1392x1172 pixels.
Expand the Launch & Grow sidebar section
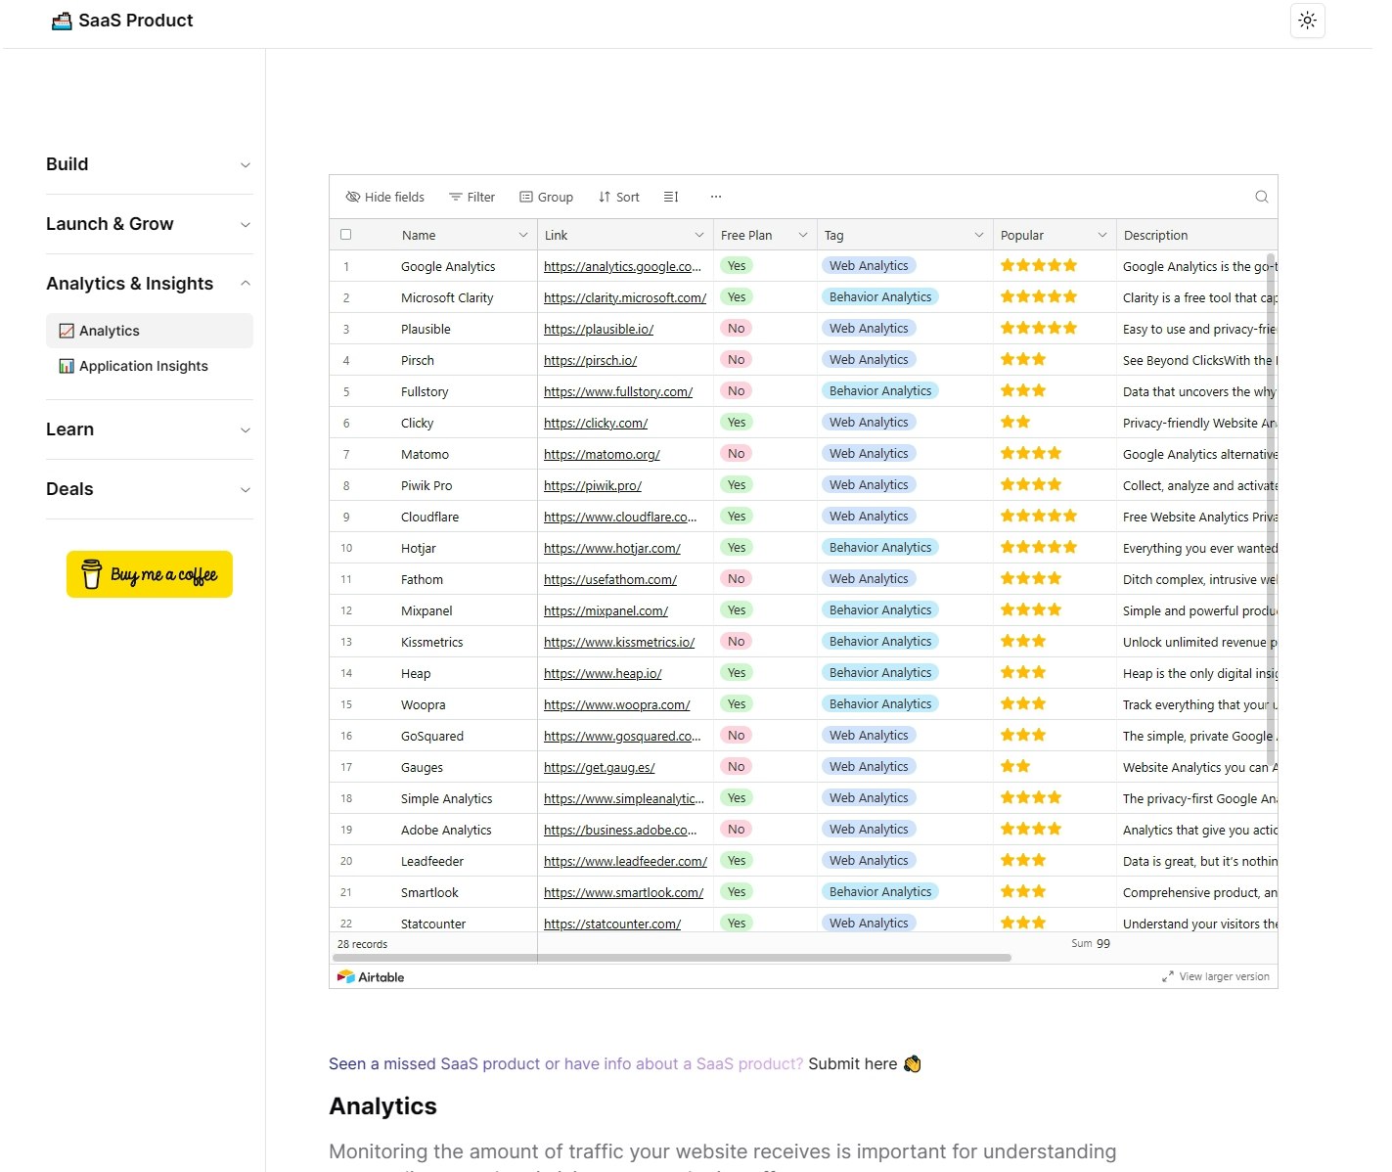149,224
